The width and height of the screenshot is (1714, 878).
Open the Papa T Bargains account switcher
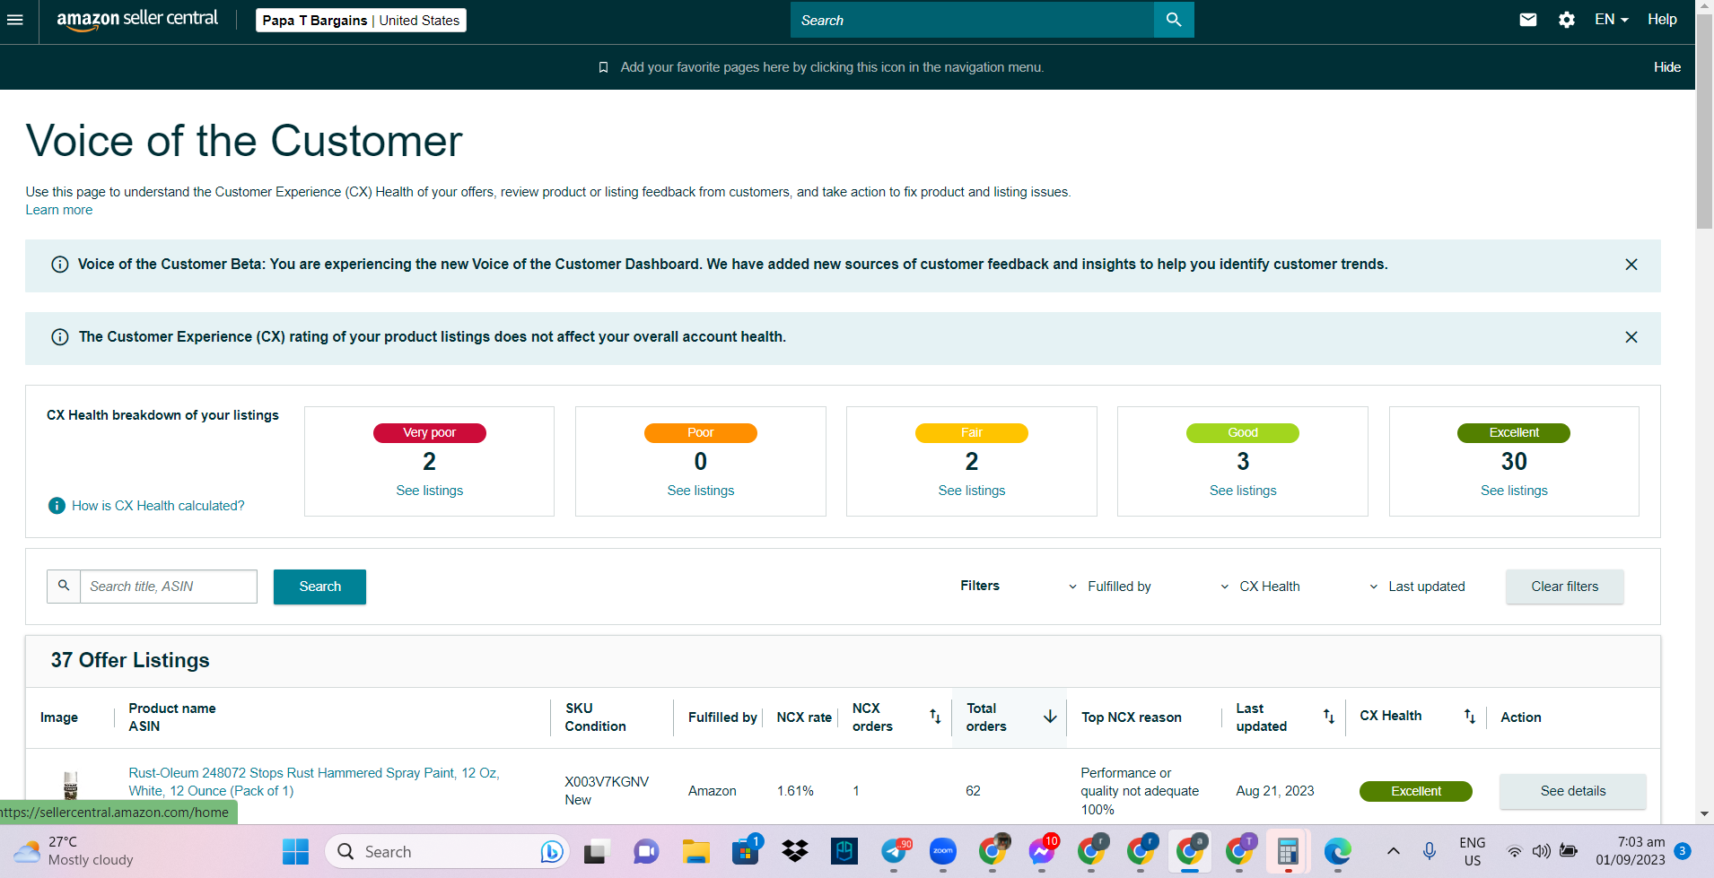click(361, 20)
